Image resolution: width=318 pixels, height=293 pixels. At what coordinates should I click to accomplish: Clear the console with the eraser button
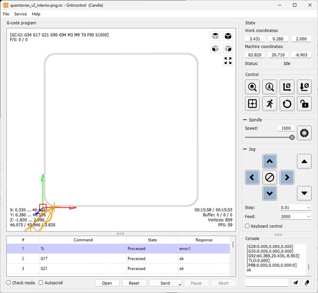[307, 282]
